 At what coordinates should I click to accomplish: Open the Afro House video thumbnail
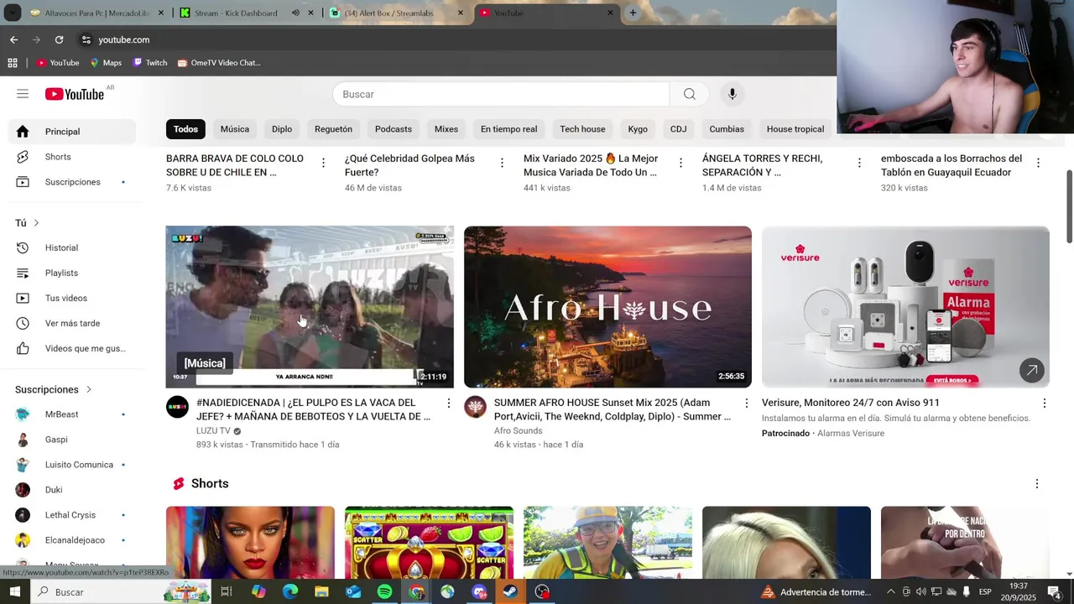pos(607,307)
